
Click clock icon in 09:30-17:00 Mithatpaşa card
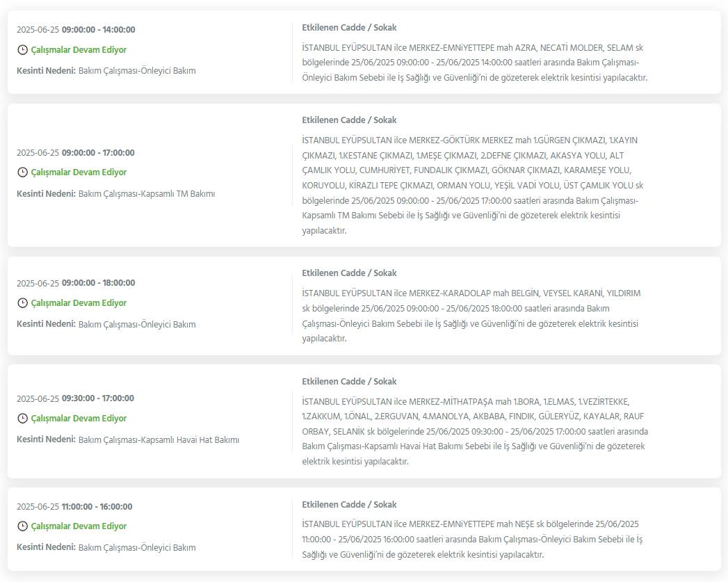[x=22, y=418]
